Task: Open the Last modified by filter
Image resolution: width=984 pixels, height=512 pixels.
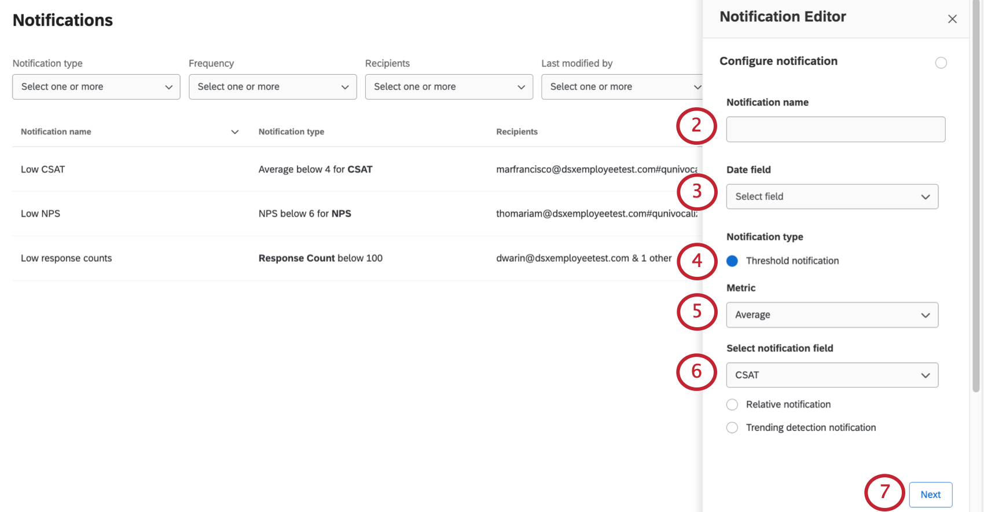Action: coord(622,87)
